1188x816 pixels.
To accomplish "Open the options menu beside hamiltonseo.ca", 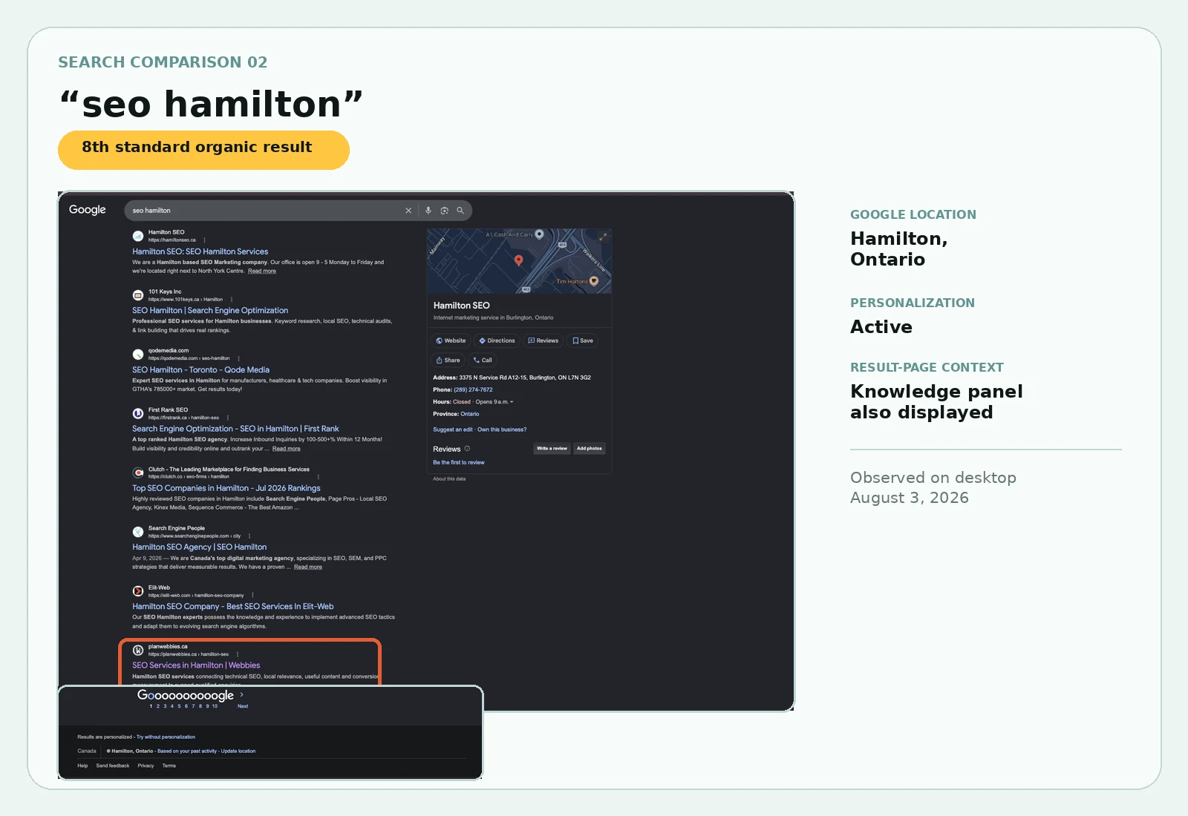I will (205, 240).
